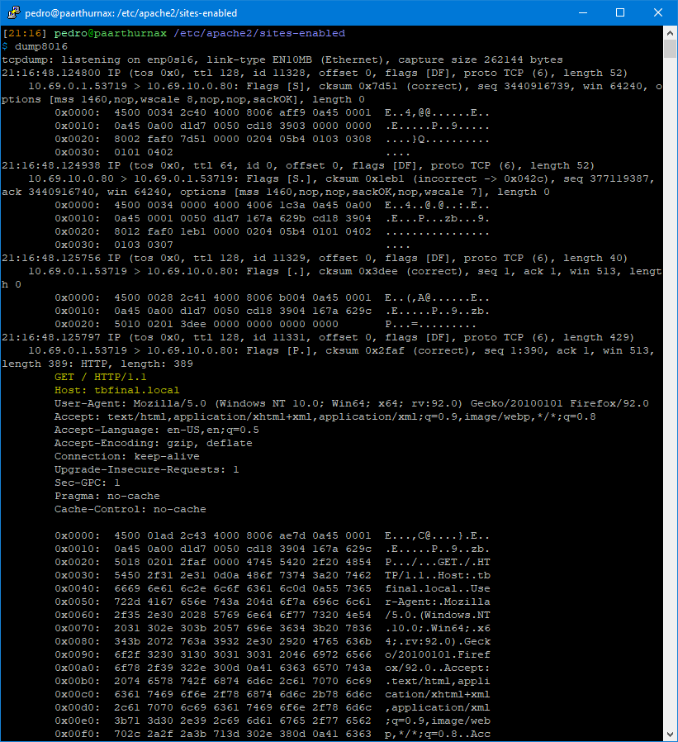Click the scrollbar thumb on the right edge
This screenshot has height=742, width=678.
pos(669,50)
